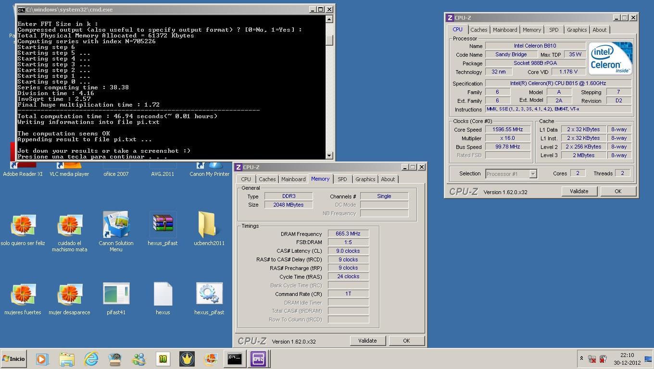Open the ucbench2011 folder on the desktop
The image size is (654, 369).
209,229
